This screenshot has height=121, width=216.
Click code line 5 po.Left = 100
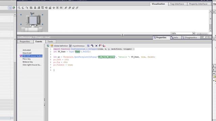(61, 60)
